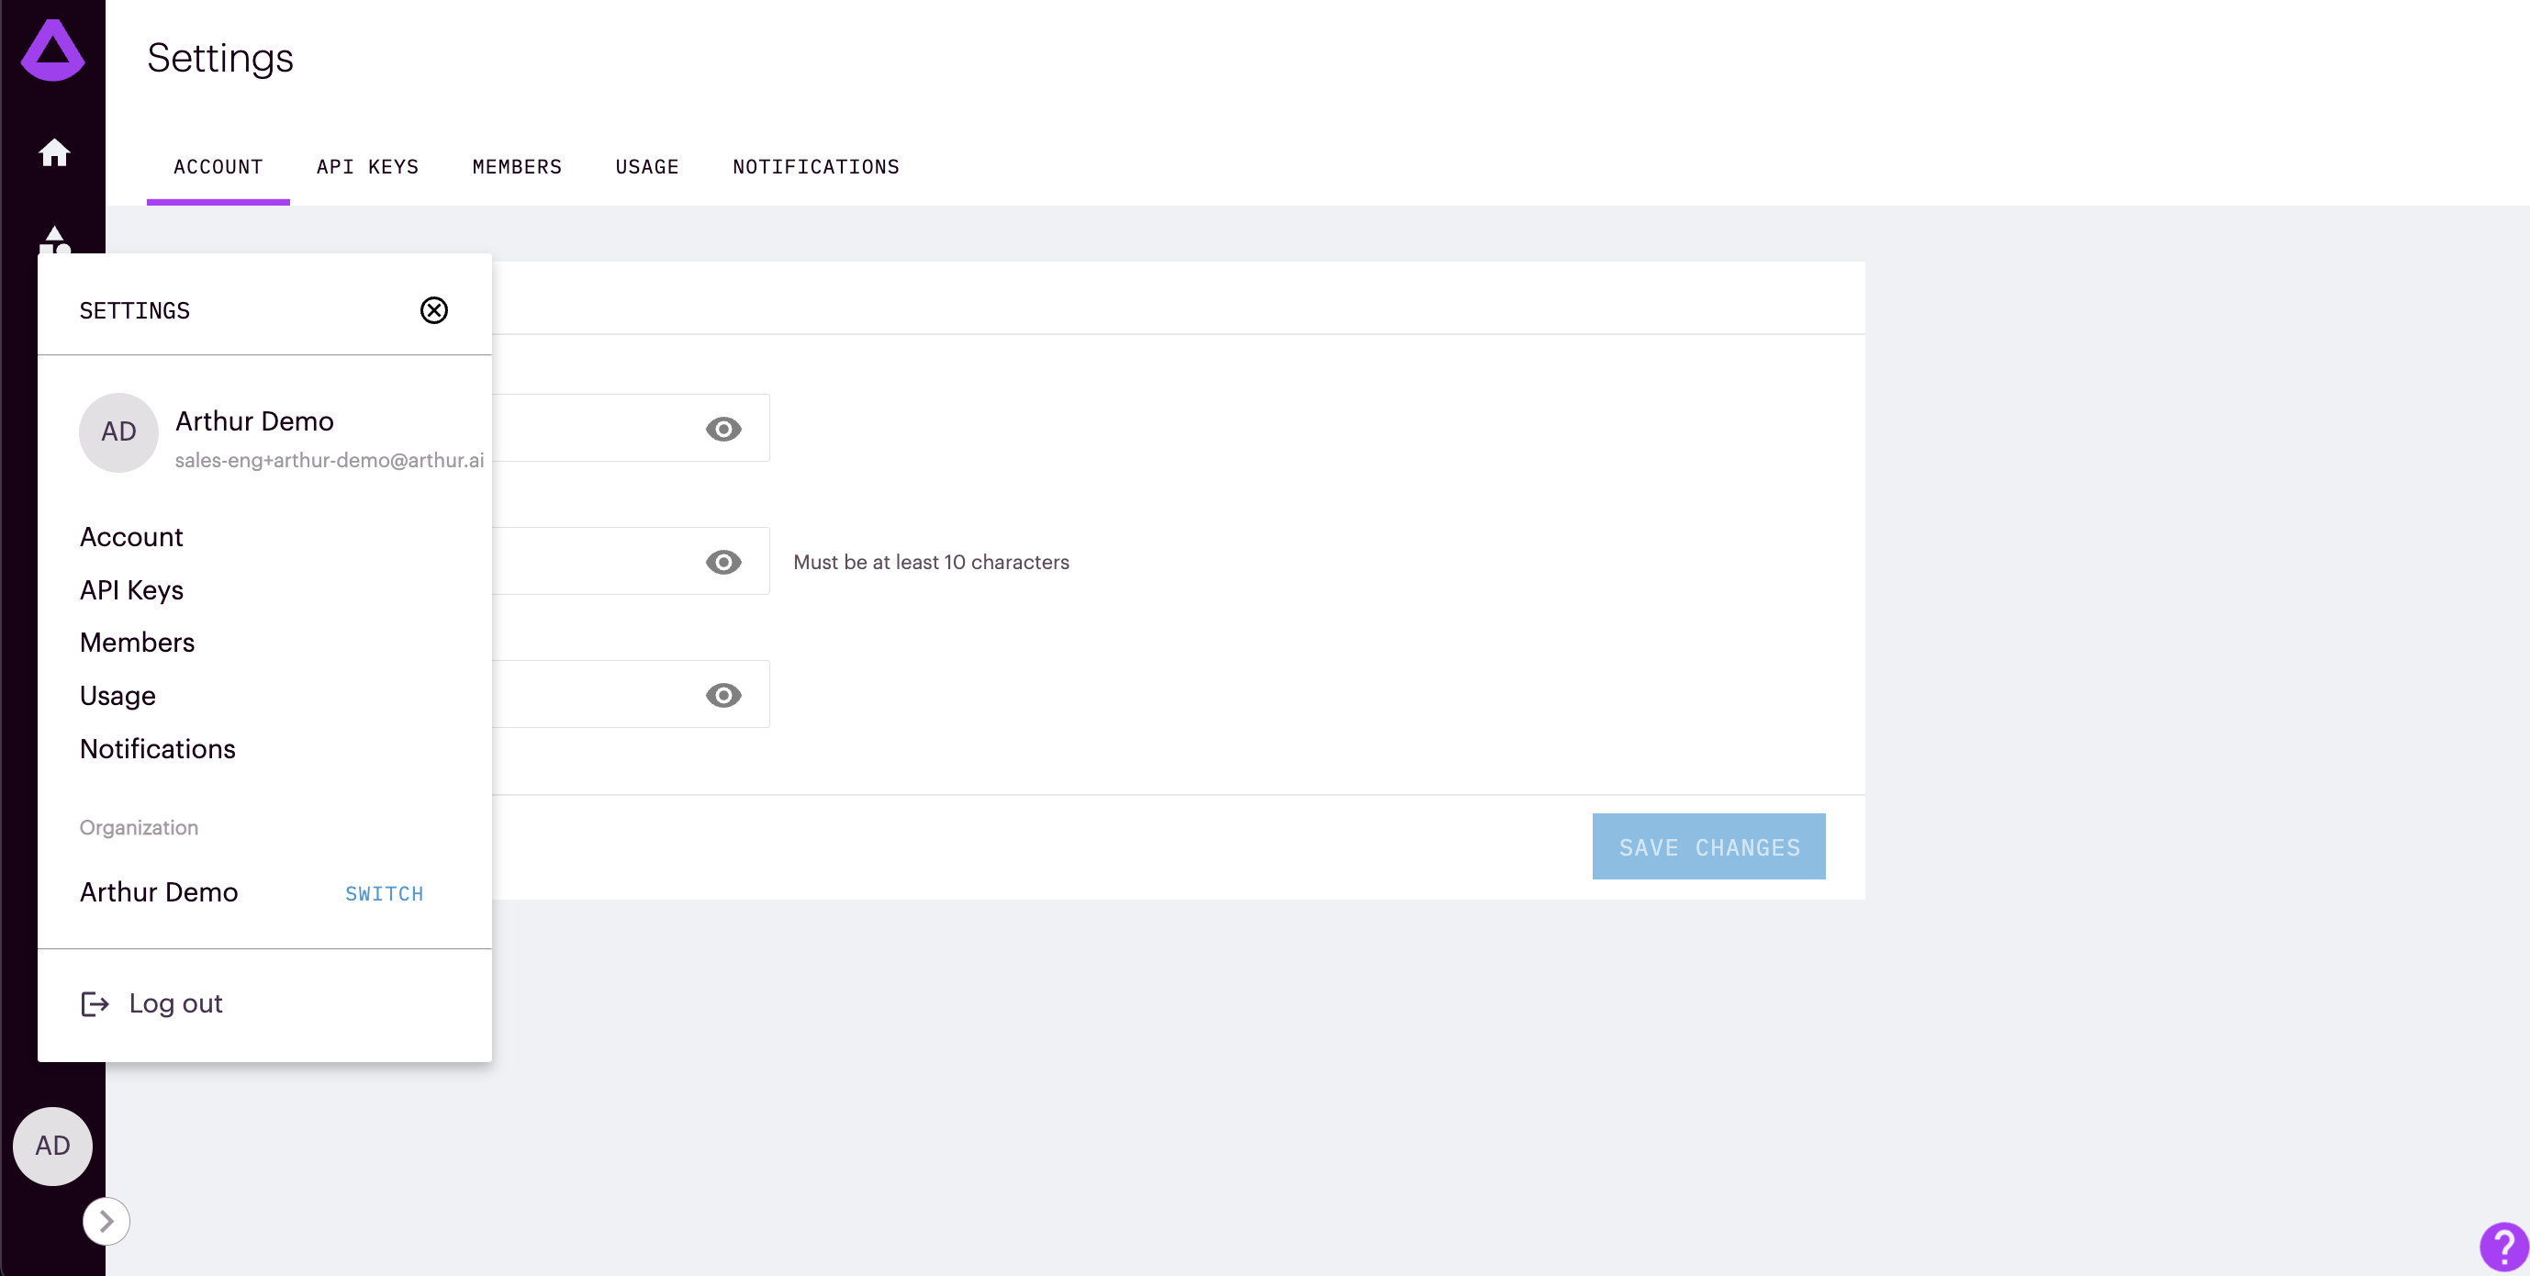Close the Settings popup panel
The width and height of the screenshot is (2530, 1276).
(x=433, y=310)
